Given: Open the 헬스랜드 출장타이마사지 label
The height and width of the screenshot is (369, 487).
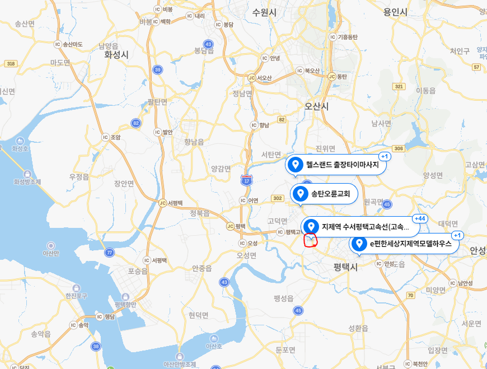Looking at the screenshot, I should coord(342,165).
